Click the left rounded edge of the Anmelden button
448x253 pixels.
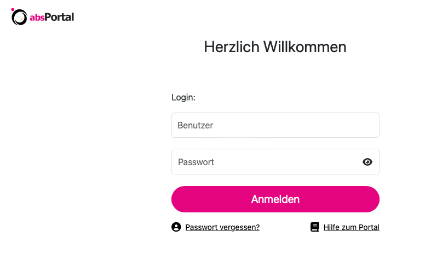(179, 199)
